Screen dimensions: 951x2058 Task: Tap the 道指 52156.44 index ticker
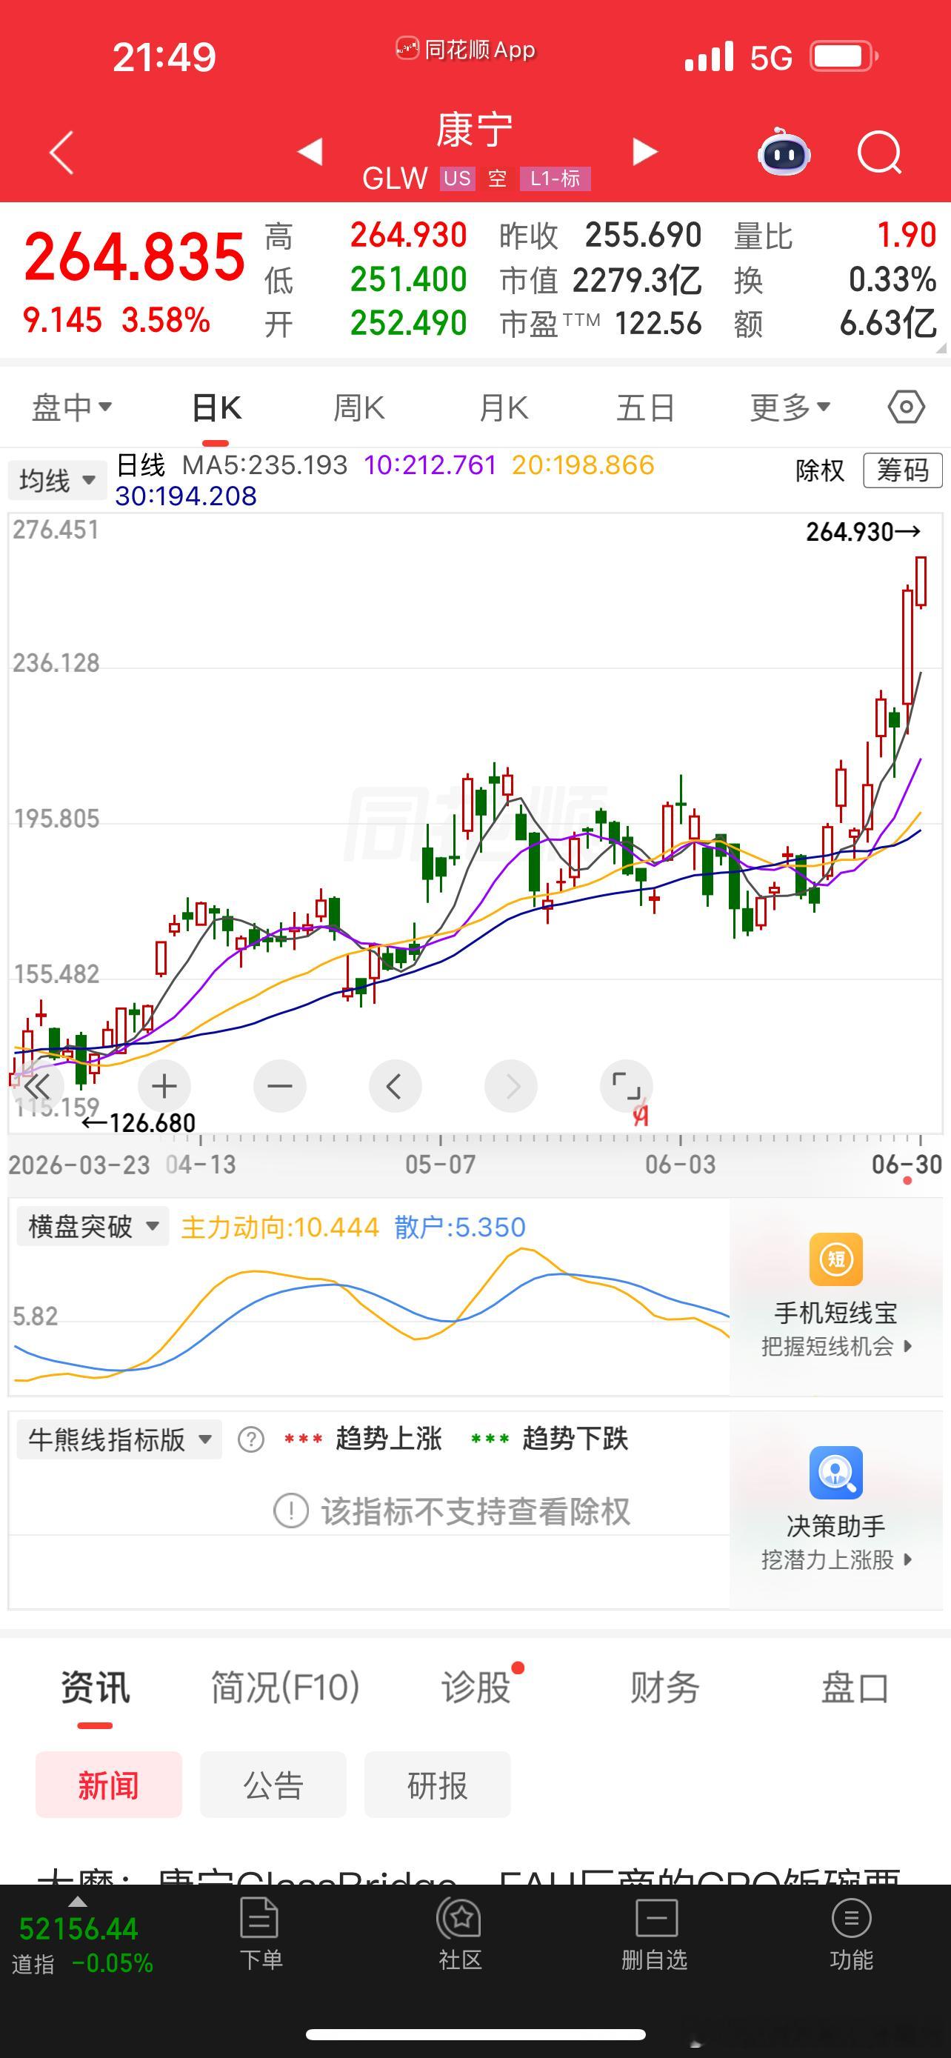coord(84,1945)
